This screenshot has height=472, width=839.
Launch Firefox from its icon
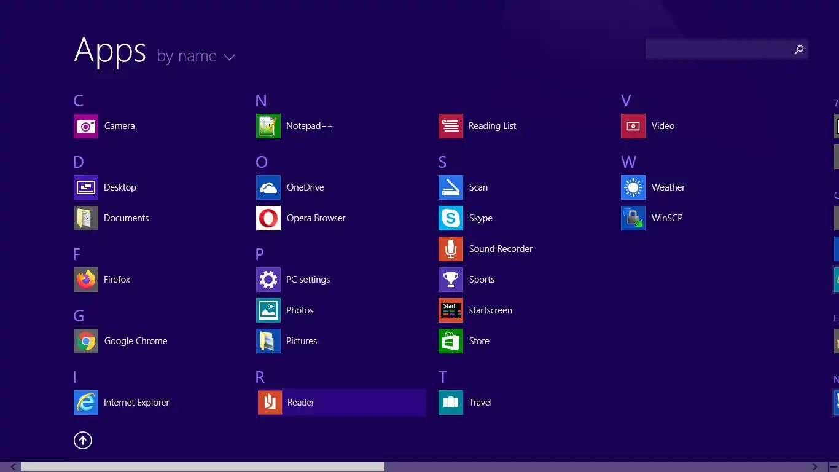(x=86, y=280)
